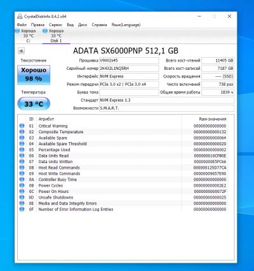The width and height of the screenshot is (254, 271).
Task: Click the status icon for Data Units Read
Action: pyautogui.click(x=22, y=155)
